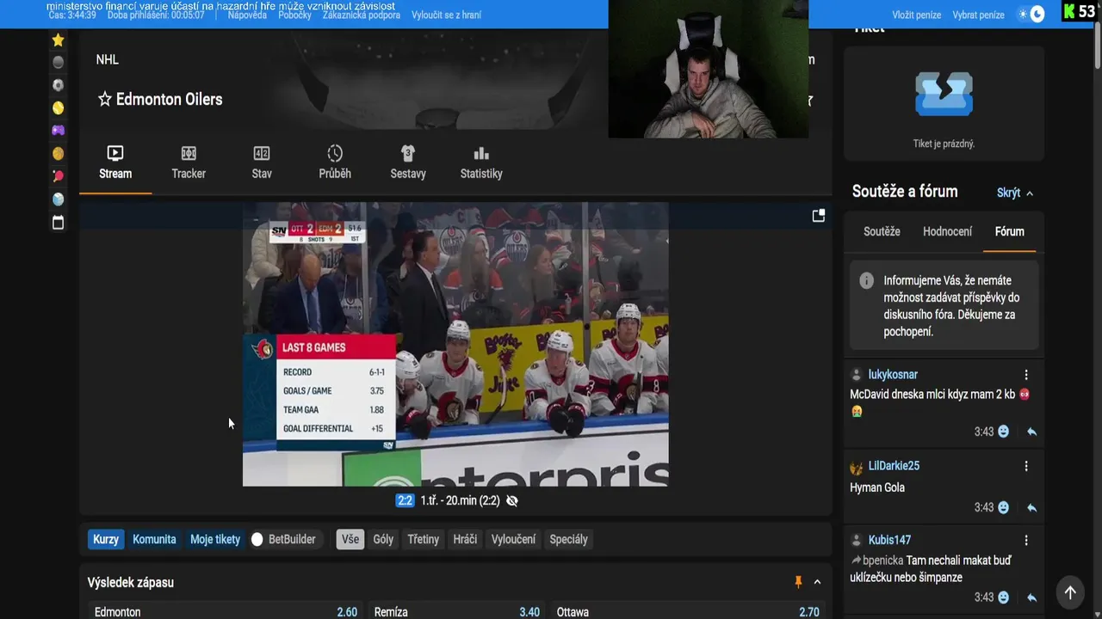This screenshot has height=619, width=1102.
Task: Click the live hockey stream video
Action: click(455, 345)
